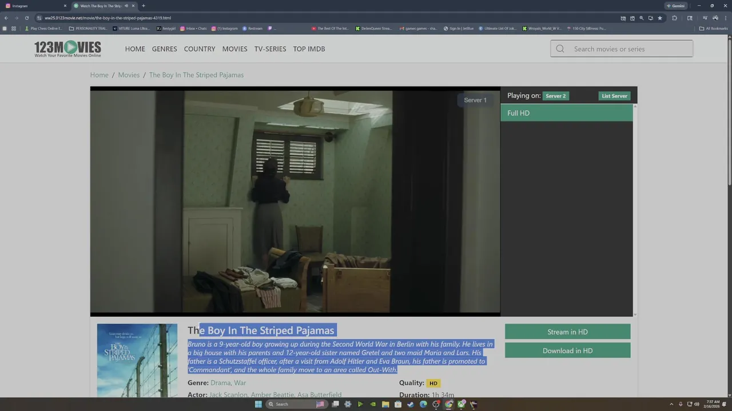Click the video player area
The height and width of the screenshot is (411, 732).
tap(295, 202)
